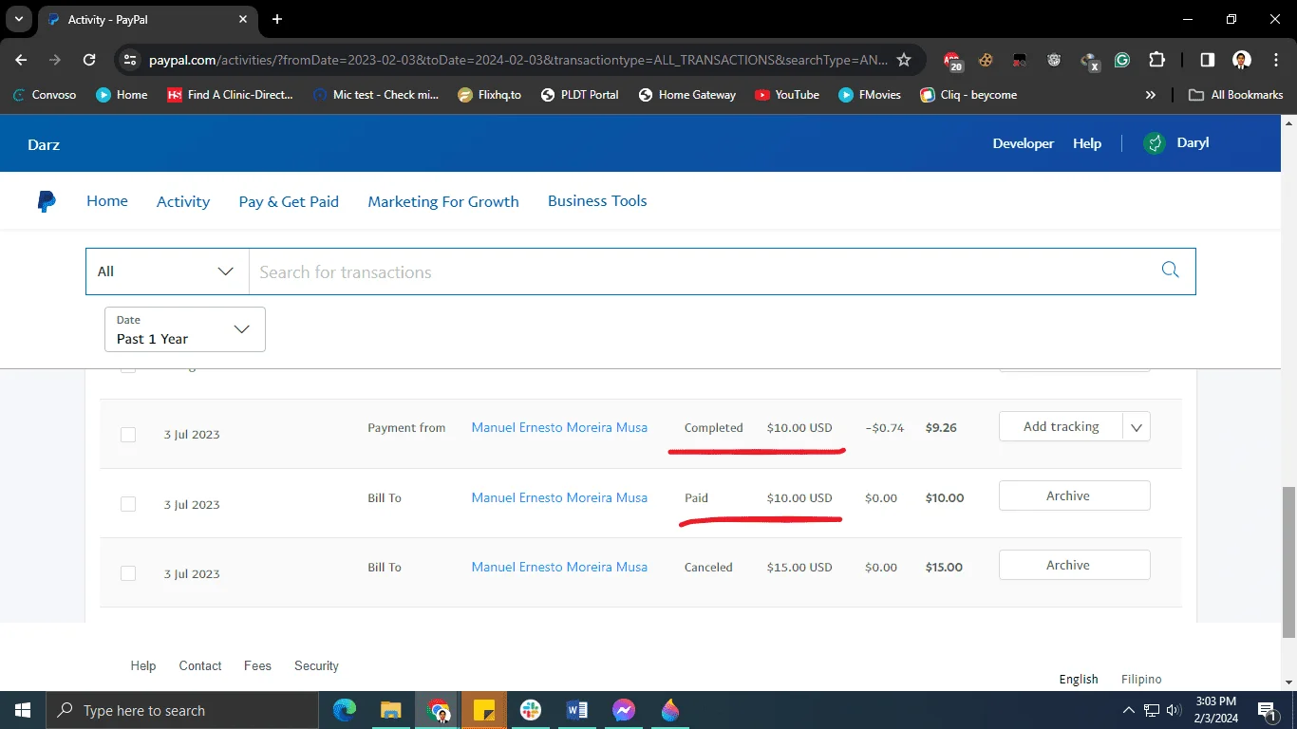Image resolution: width=1297 pixels, height=729 pixels.
Task: Open Slack from taskbar
Action: coord(531,710)
